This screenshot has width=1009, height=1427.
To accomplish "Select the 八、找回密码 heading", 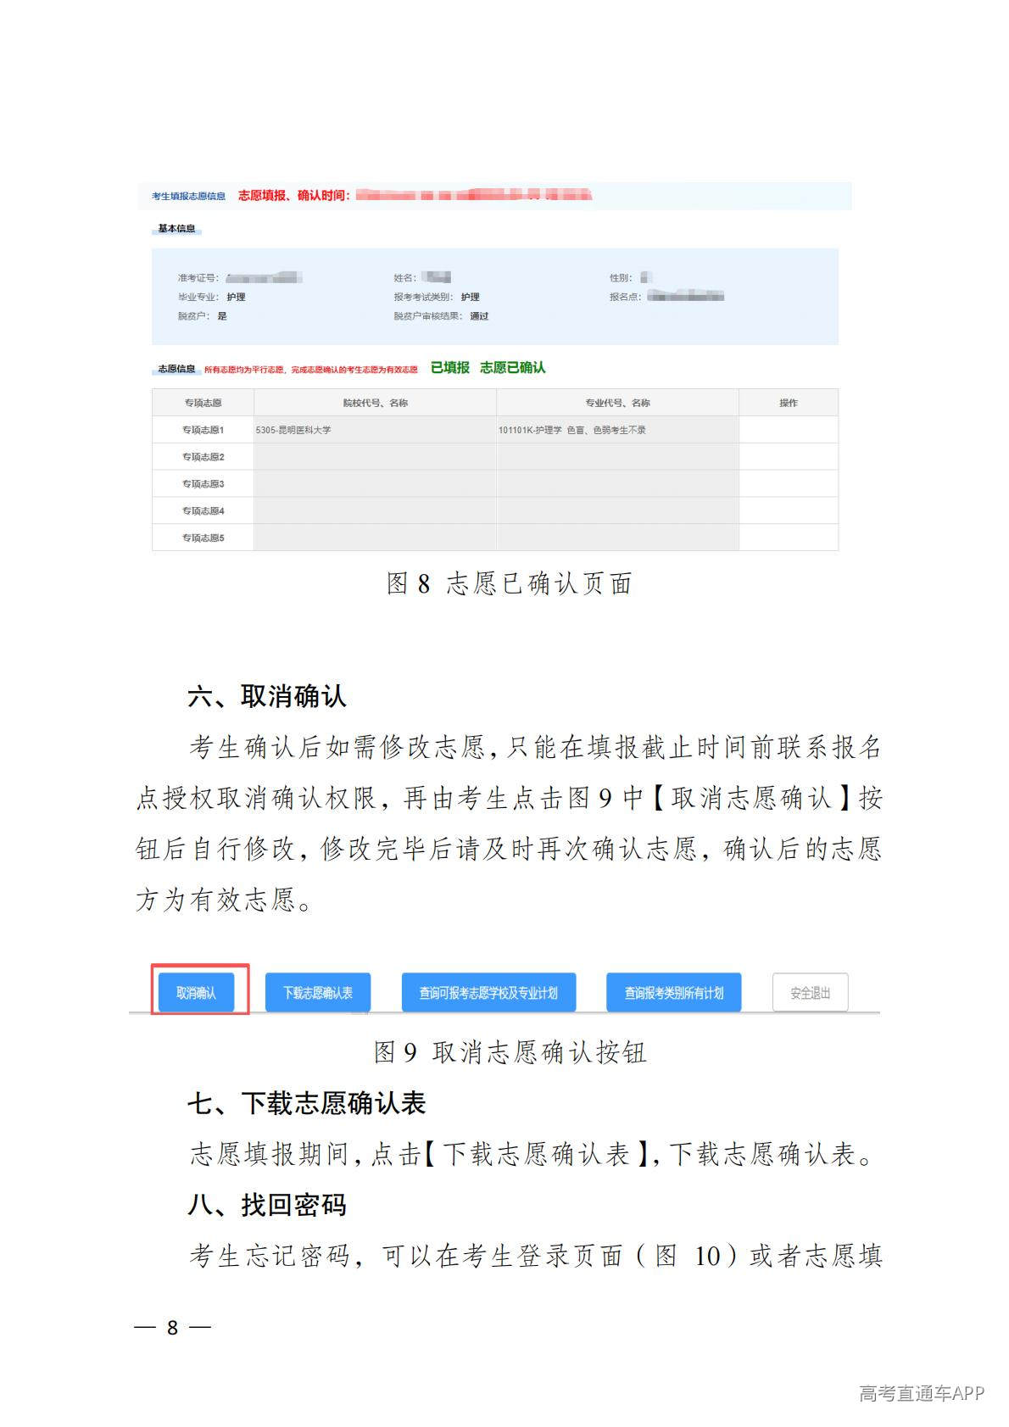I will [x=267, y=1205].
